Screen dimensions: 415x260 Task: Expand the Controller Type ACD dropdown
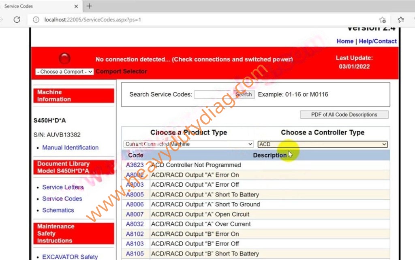point(323,144)
